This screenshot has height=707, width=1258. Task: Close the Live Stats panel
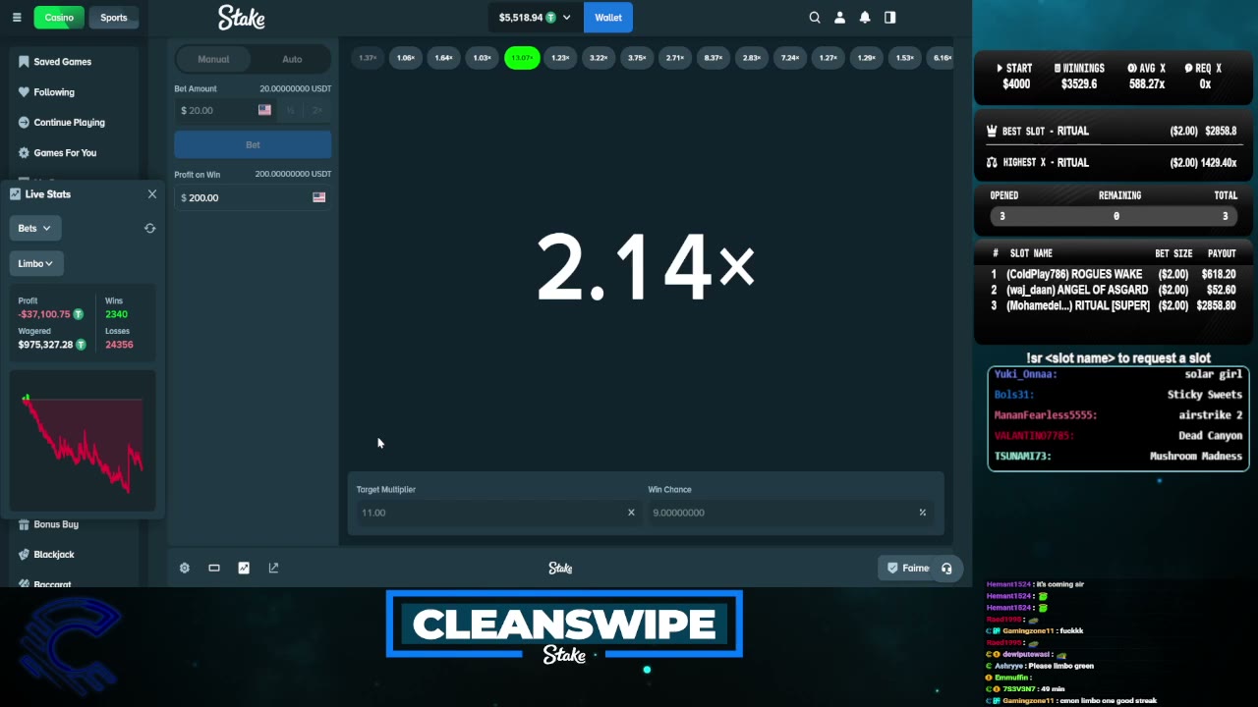[152, 194]
